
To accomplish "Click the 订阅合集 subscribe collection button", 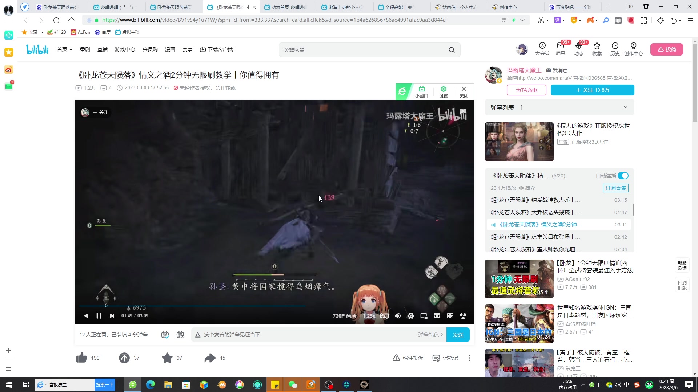I will click(615, 188).
